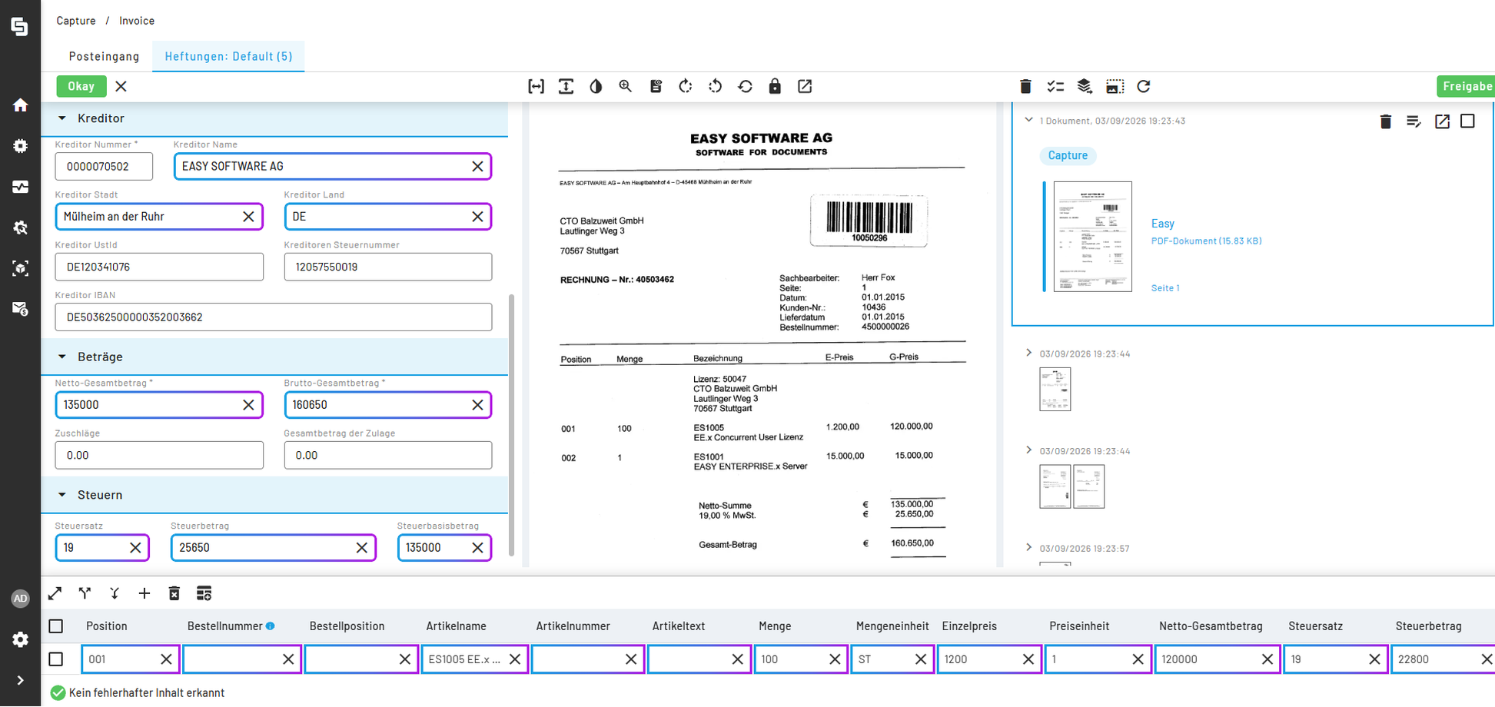Open the AD user avatar
Screen dimensions: 1495x707
(x=20, y=599)
